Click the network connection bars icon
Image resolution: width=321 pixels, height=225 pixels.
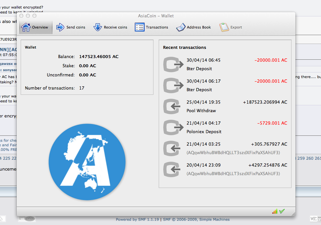click(275, 211)
